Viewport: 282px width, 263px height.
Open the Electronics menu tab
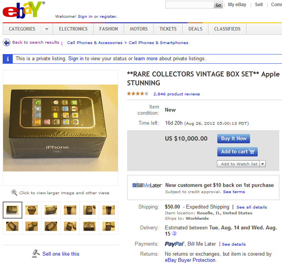[73, 29]
